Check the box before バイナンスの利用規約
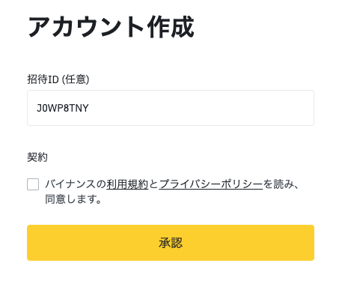This screenshot has width=345, height=281. 33,184
